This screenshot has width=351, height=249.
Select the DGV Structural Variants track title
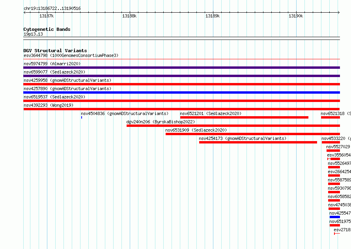(55, 51)
